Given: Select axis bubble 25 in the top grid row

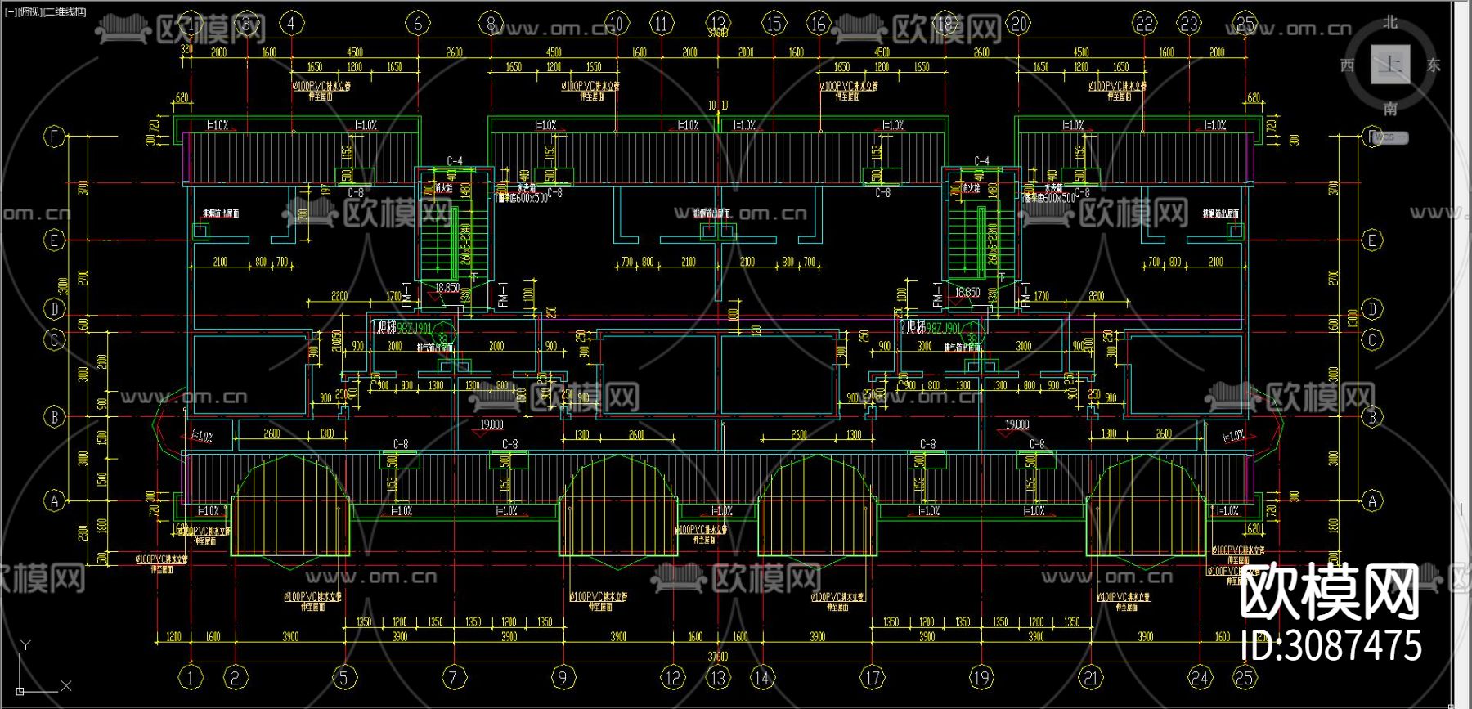Looking at the screenshot, I should (x=1245, y=24).
